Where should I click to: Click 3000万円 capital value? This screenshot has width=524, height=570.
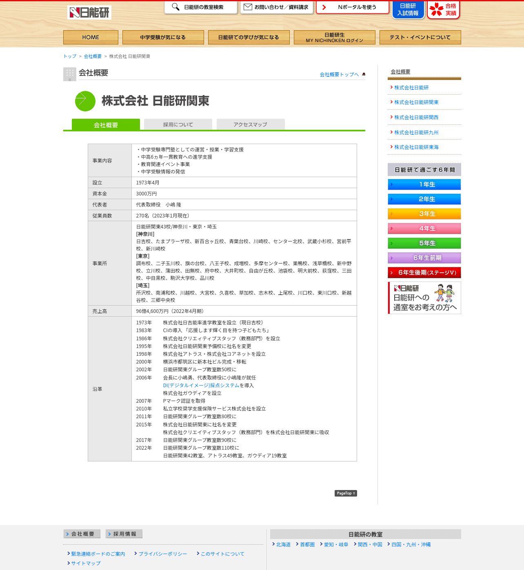pos(147,193)
